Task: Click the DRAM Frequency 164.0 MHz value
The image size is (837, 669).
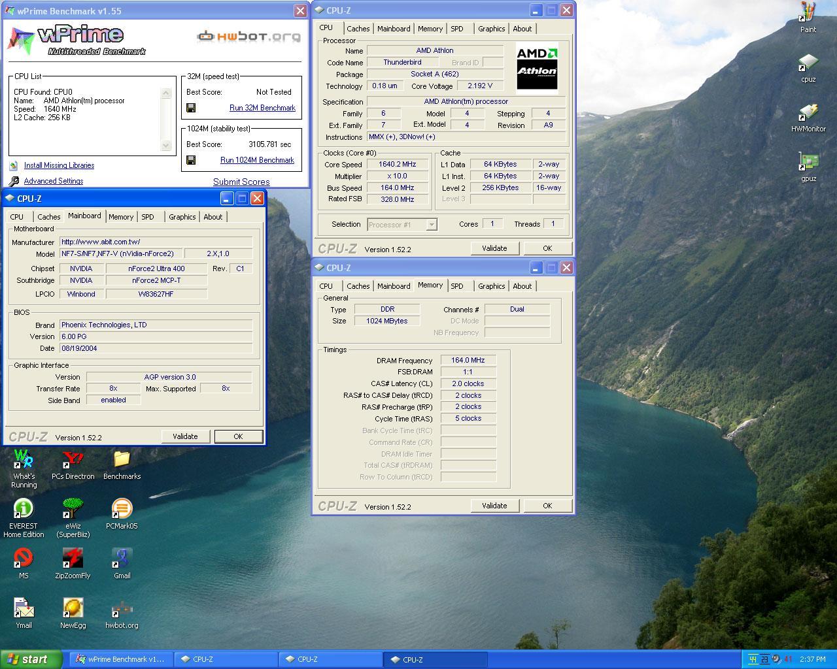Action: click(468, 360)
